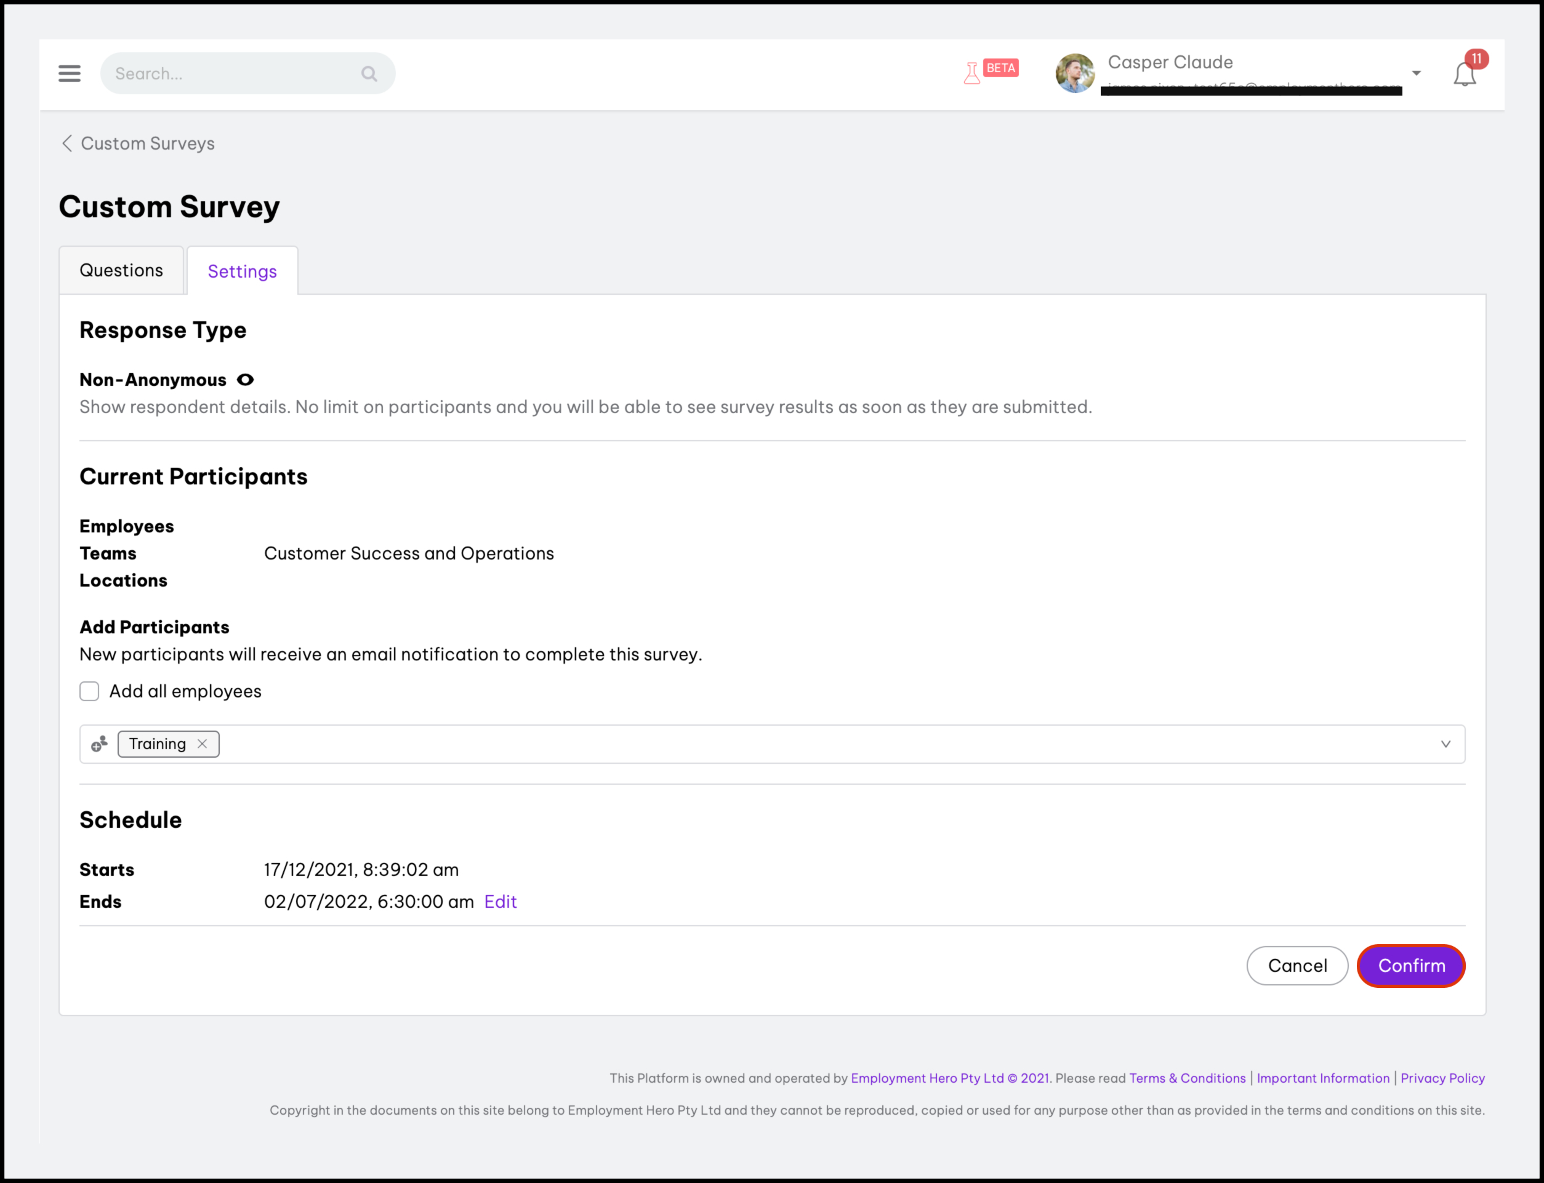
Task: Click the Cancel button
Action: (1297, 965)
